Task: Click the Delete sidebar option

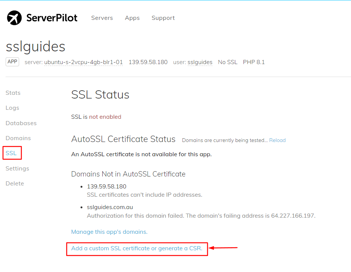Action: coord(15,183)
